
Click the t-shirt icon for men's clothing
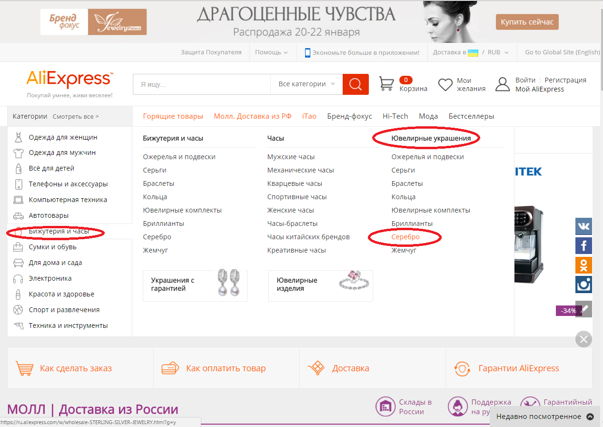[x=19, y=153]
